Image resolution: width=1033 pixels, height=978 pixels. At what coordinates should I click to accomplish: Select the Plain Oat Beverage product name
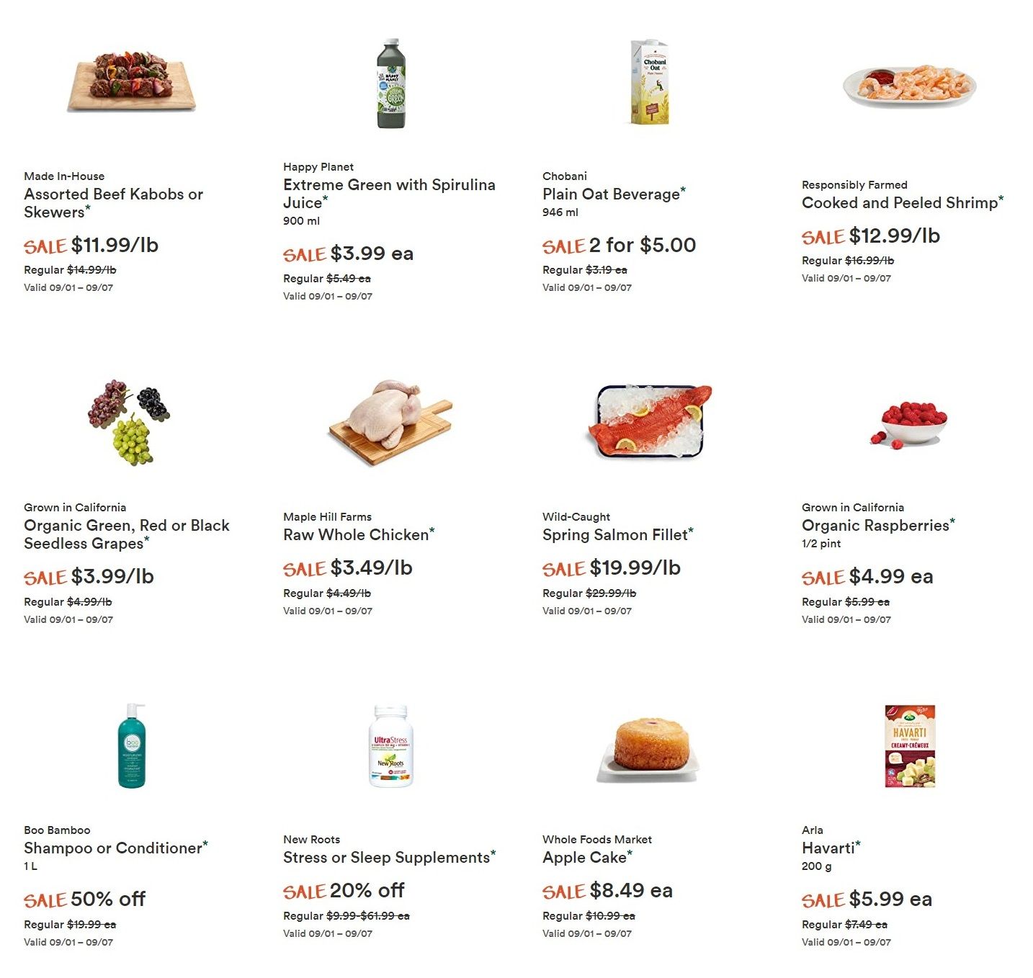612,194
